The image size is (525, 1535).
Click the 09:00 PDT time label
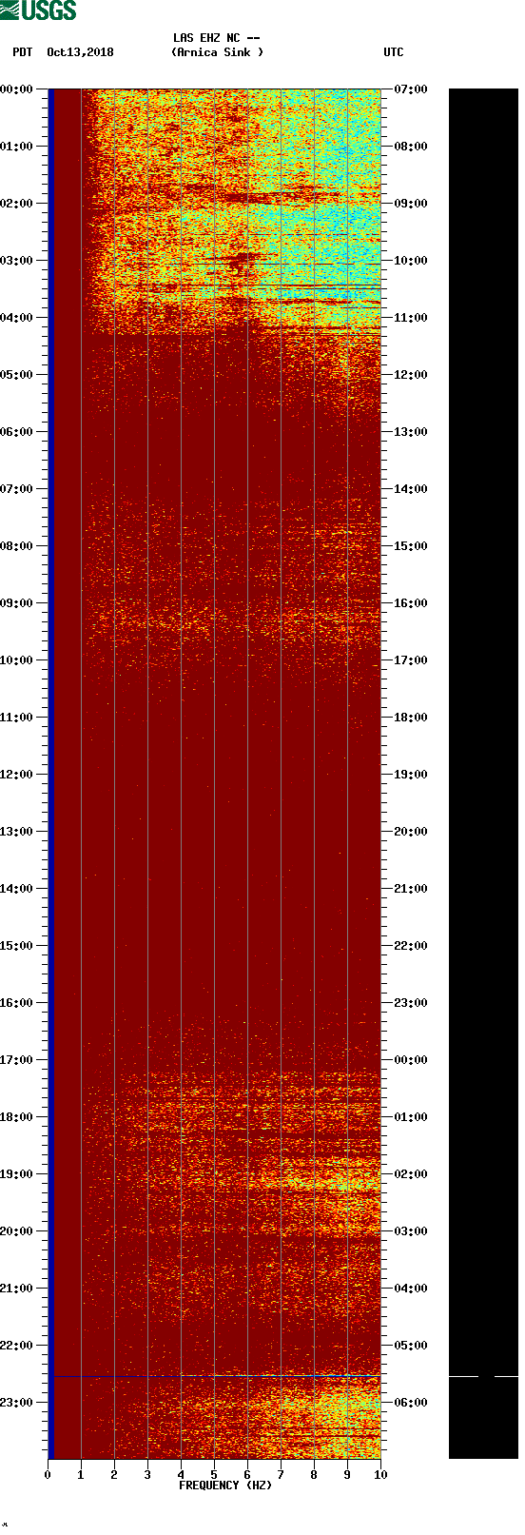[17, 603]
